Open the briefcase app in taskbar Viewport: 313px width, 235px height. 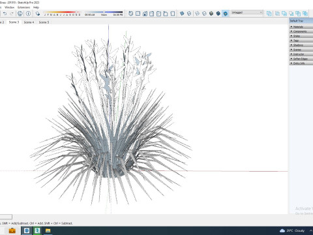coord(12,230)
